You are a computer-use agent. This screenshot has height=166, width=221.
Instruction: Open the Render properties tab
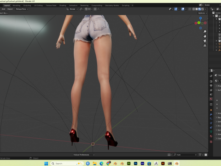211,81
